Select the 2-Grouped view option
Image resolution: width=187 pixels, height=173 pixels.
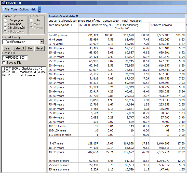tap(12, 24)
